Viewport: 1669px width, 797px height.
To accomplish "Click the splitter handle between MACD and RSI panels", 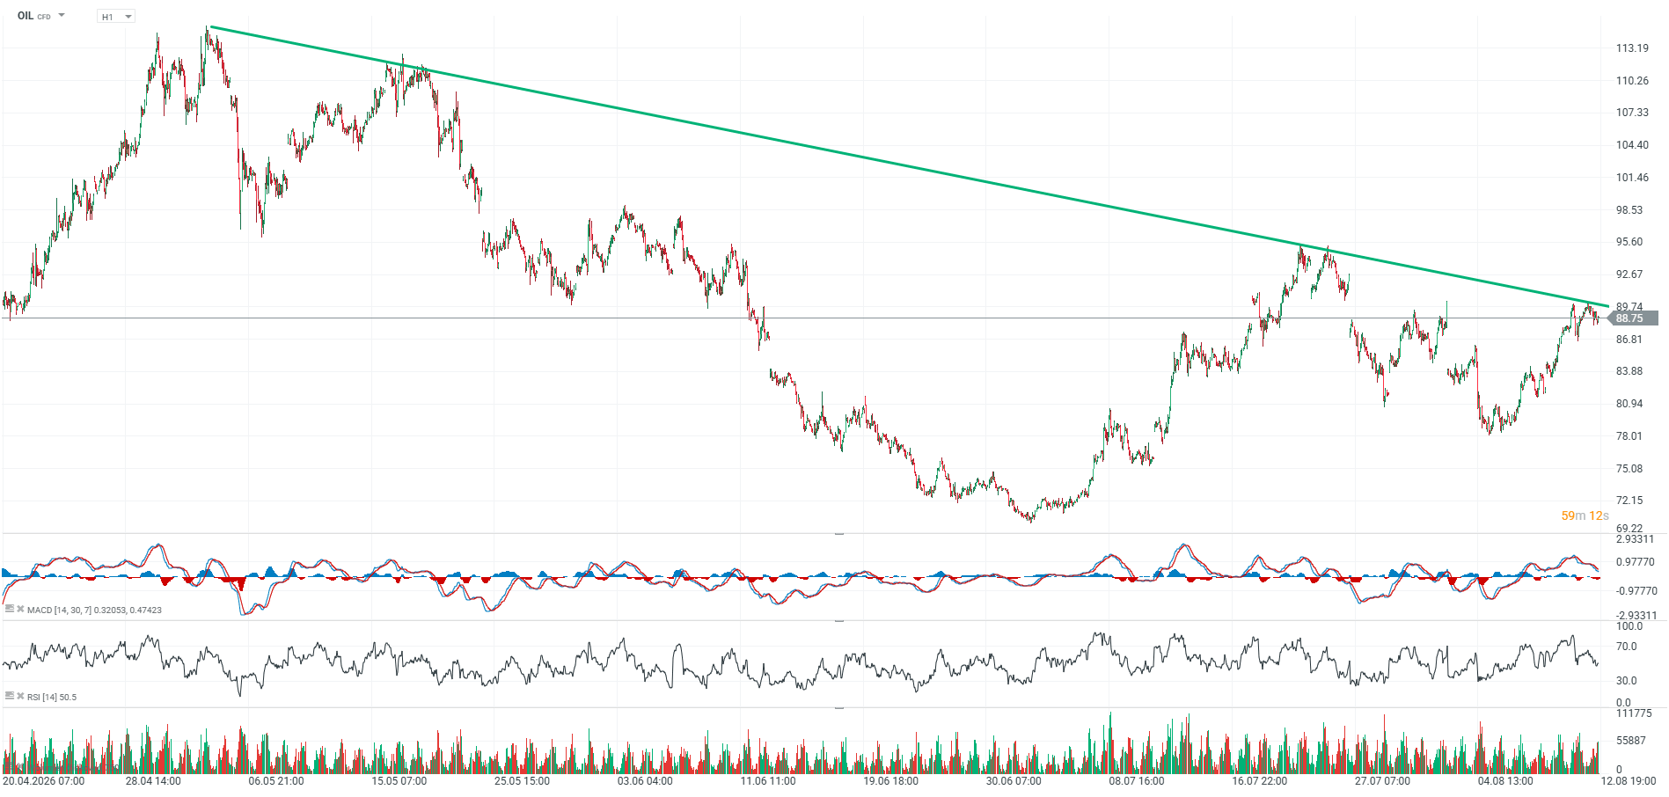I will (839, 621).
